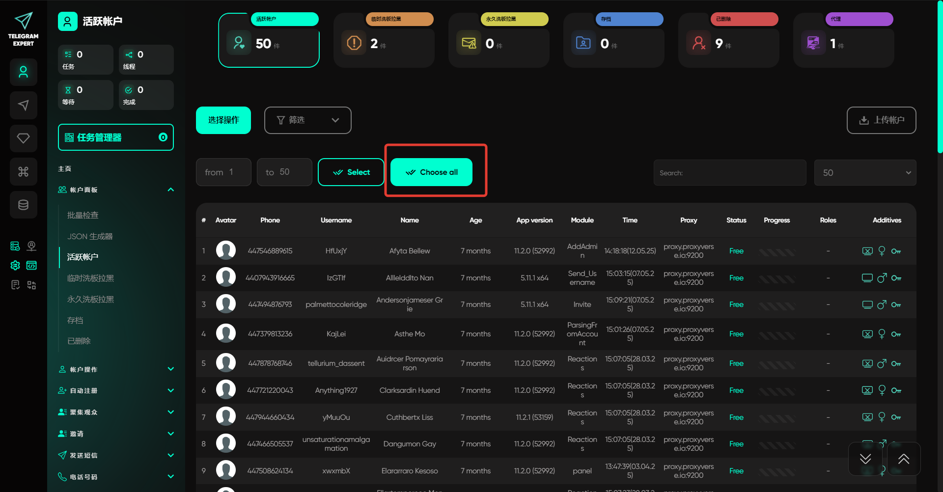Screen dimensions: 943x492
Task: Click the Choose all button
Action: 431,172
